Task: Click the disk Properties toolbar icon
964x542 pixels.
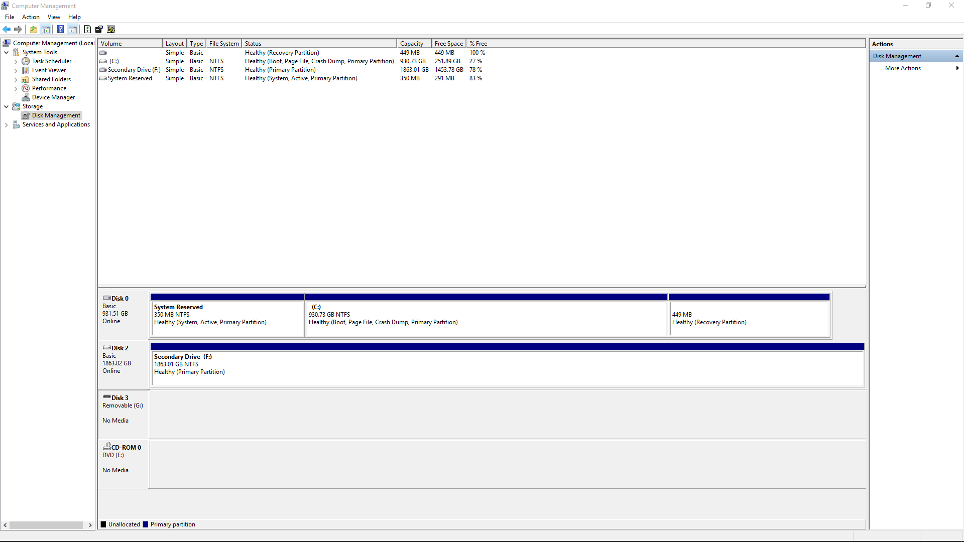Action: point(99,29)
